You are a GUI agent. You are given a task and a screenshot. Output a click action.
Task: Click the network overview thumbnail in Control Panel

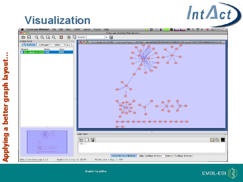47,142
